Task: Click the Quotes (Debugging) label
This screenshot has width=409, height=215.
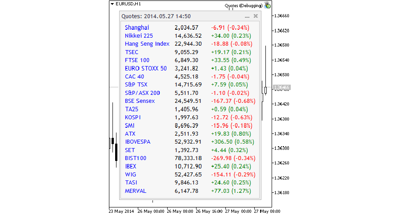Action: (244, 5)
